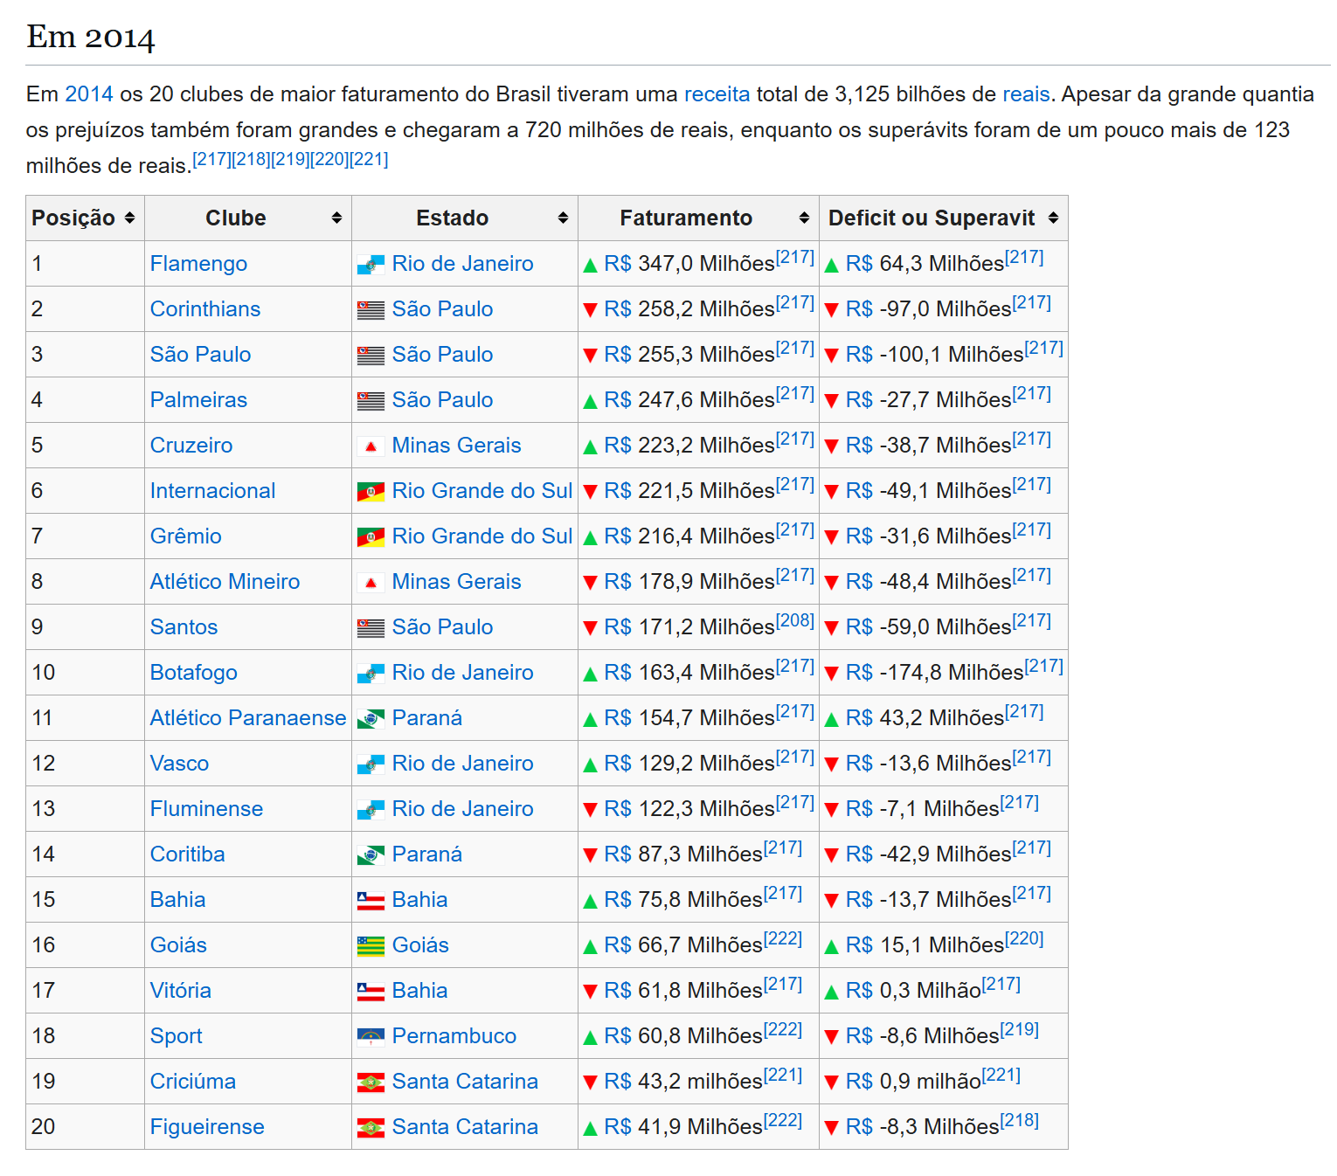Open citation [221] after the intro paragraph
1337x1176 pixels.
[369, 159]
